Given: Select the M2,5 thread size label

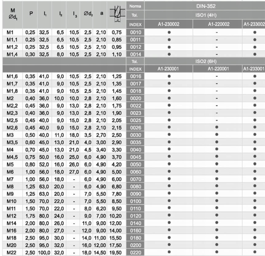Looking at the screenshot, I should click(12, 120).
